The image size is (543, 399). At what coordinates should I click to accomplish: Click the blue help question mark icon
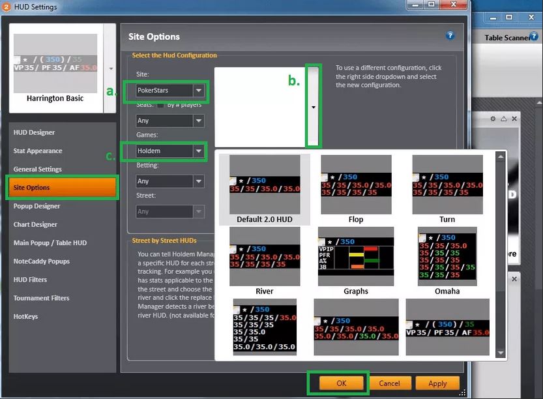[450, 36]
